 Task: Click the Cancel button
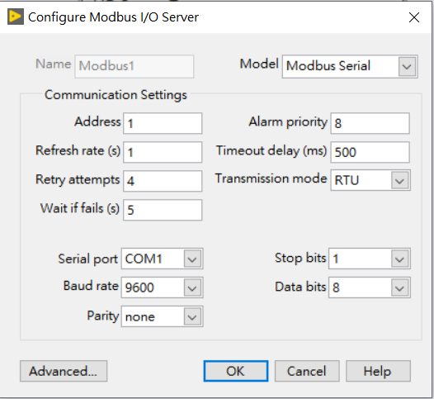(x=307, y=371)
